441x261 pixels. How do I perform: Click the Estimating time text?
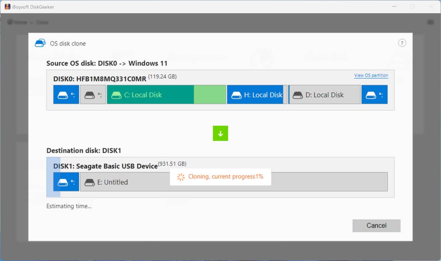(x=69, y=206)
